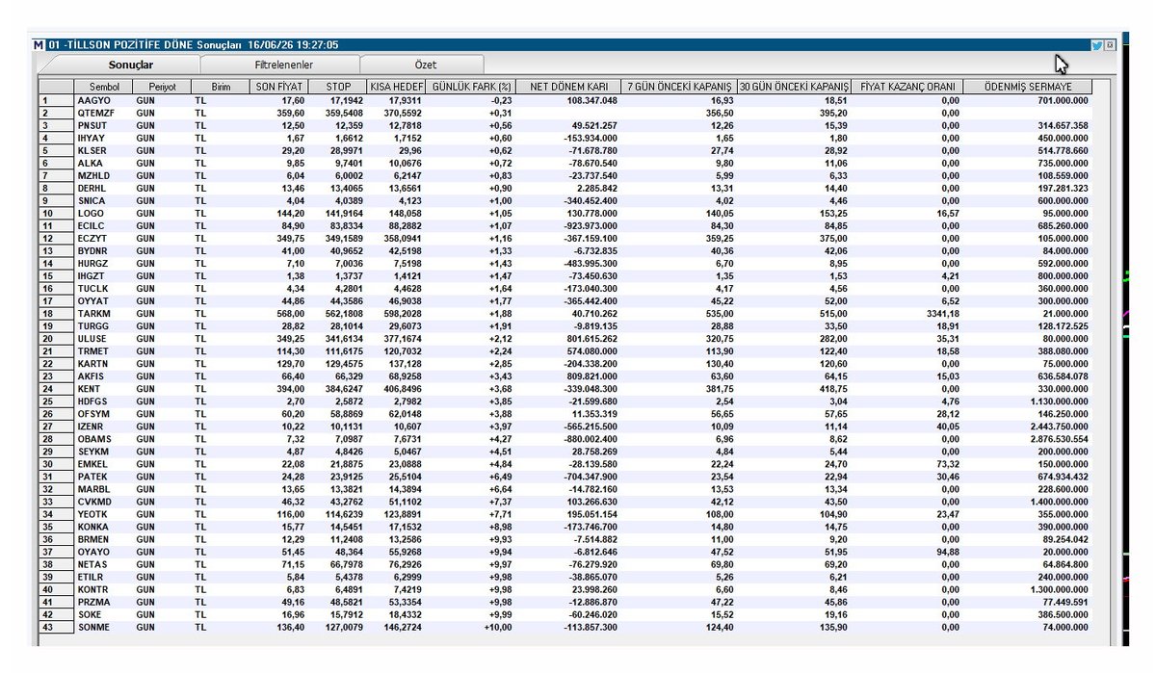Image resolution: width=1156 pixels, height=673 pixels.
Task: Close the Tillson Pozitife Döne results window
Action: click(x=1110, y=44)
